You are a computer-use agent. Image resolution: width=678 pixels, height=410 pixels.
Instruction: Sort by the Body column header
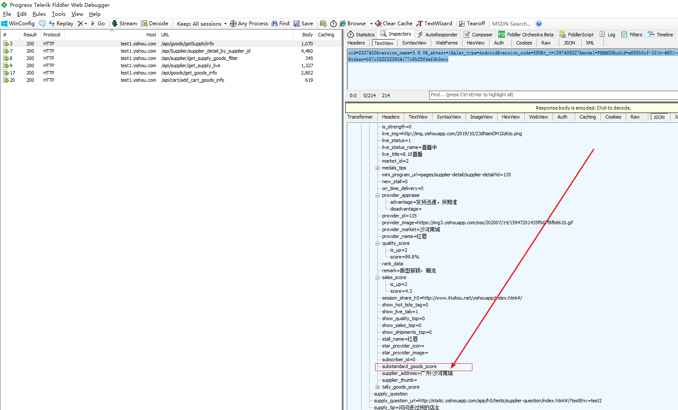tap(305, 35)
